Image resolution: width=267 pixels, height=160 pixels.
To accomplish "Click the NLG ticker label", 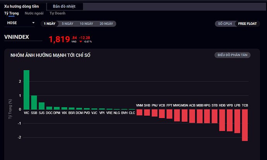I will tap(116, 113).
